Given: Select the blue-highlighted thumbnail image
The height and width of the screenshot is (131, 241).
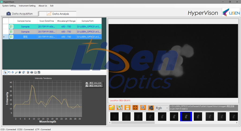Looking at the screenshot, I should (x=186, y=117).
